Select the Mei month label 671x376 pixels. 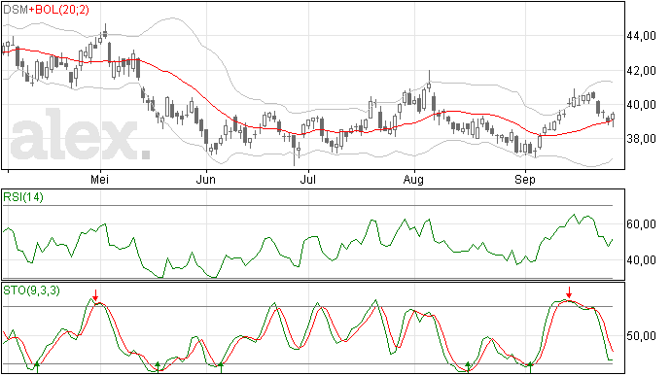click(100, 179)
